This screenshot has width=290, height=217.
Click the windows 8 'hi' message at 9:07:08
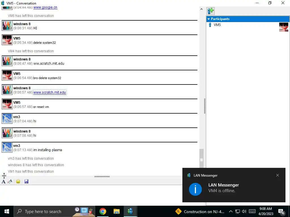click(35, 136)
